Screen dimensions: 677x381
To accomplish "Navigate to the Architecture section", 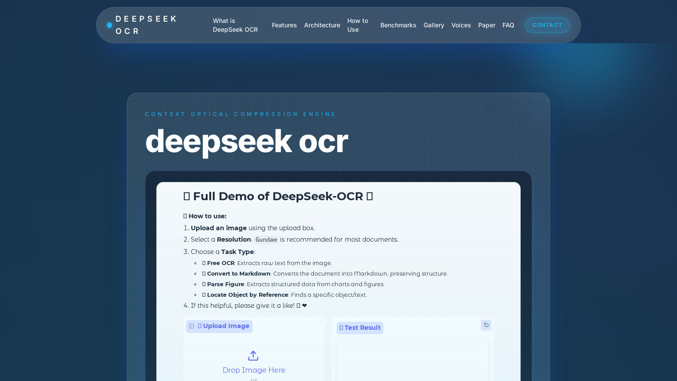I will [x=322, y=25].
